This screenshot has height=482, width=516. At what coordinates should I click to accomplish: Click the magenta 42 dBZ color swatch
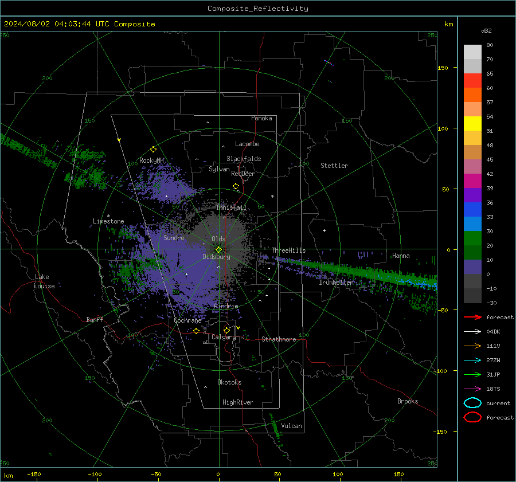[x=472, y=181]
